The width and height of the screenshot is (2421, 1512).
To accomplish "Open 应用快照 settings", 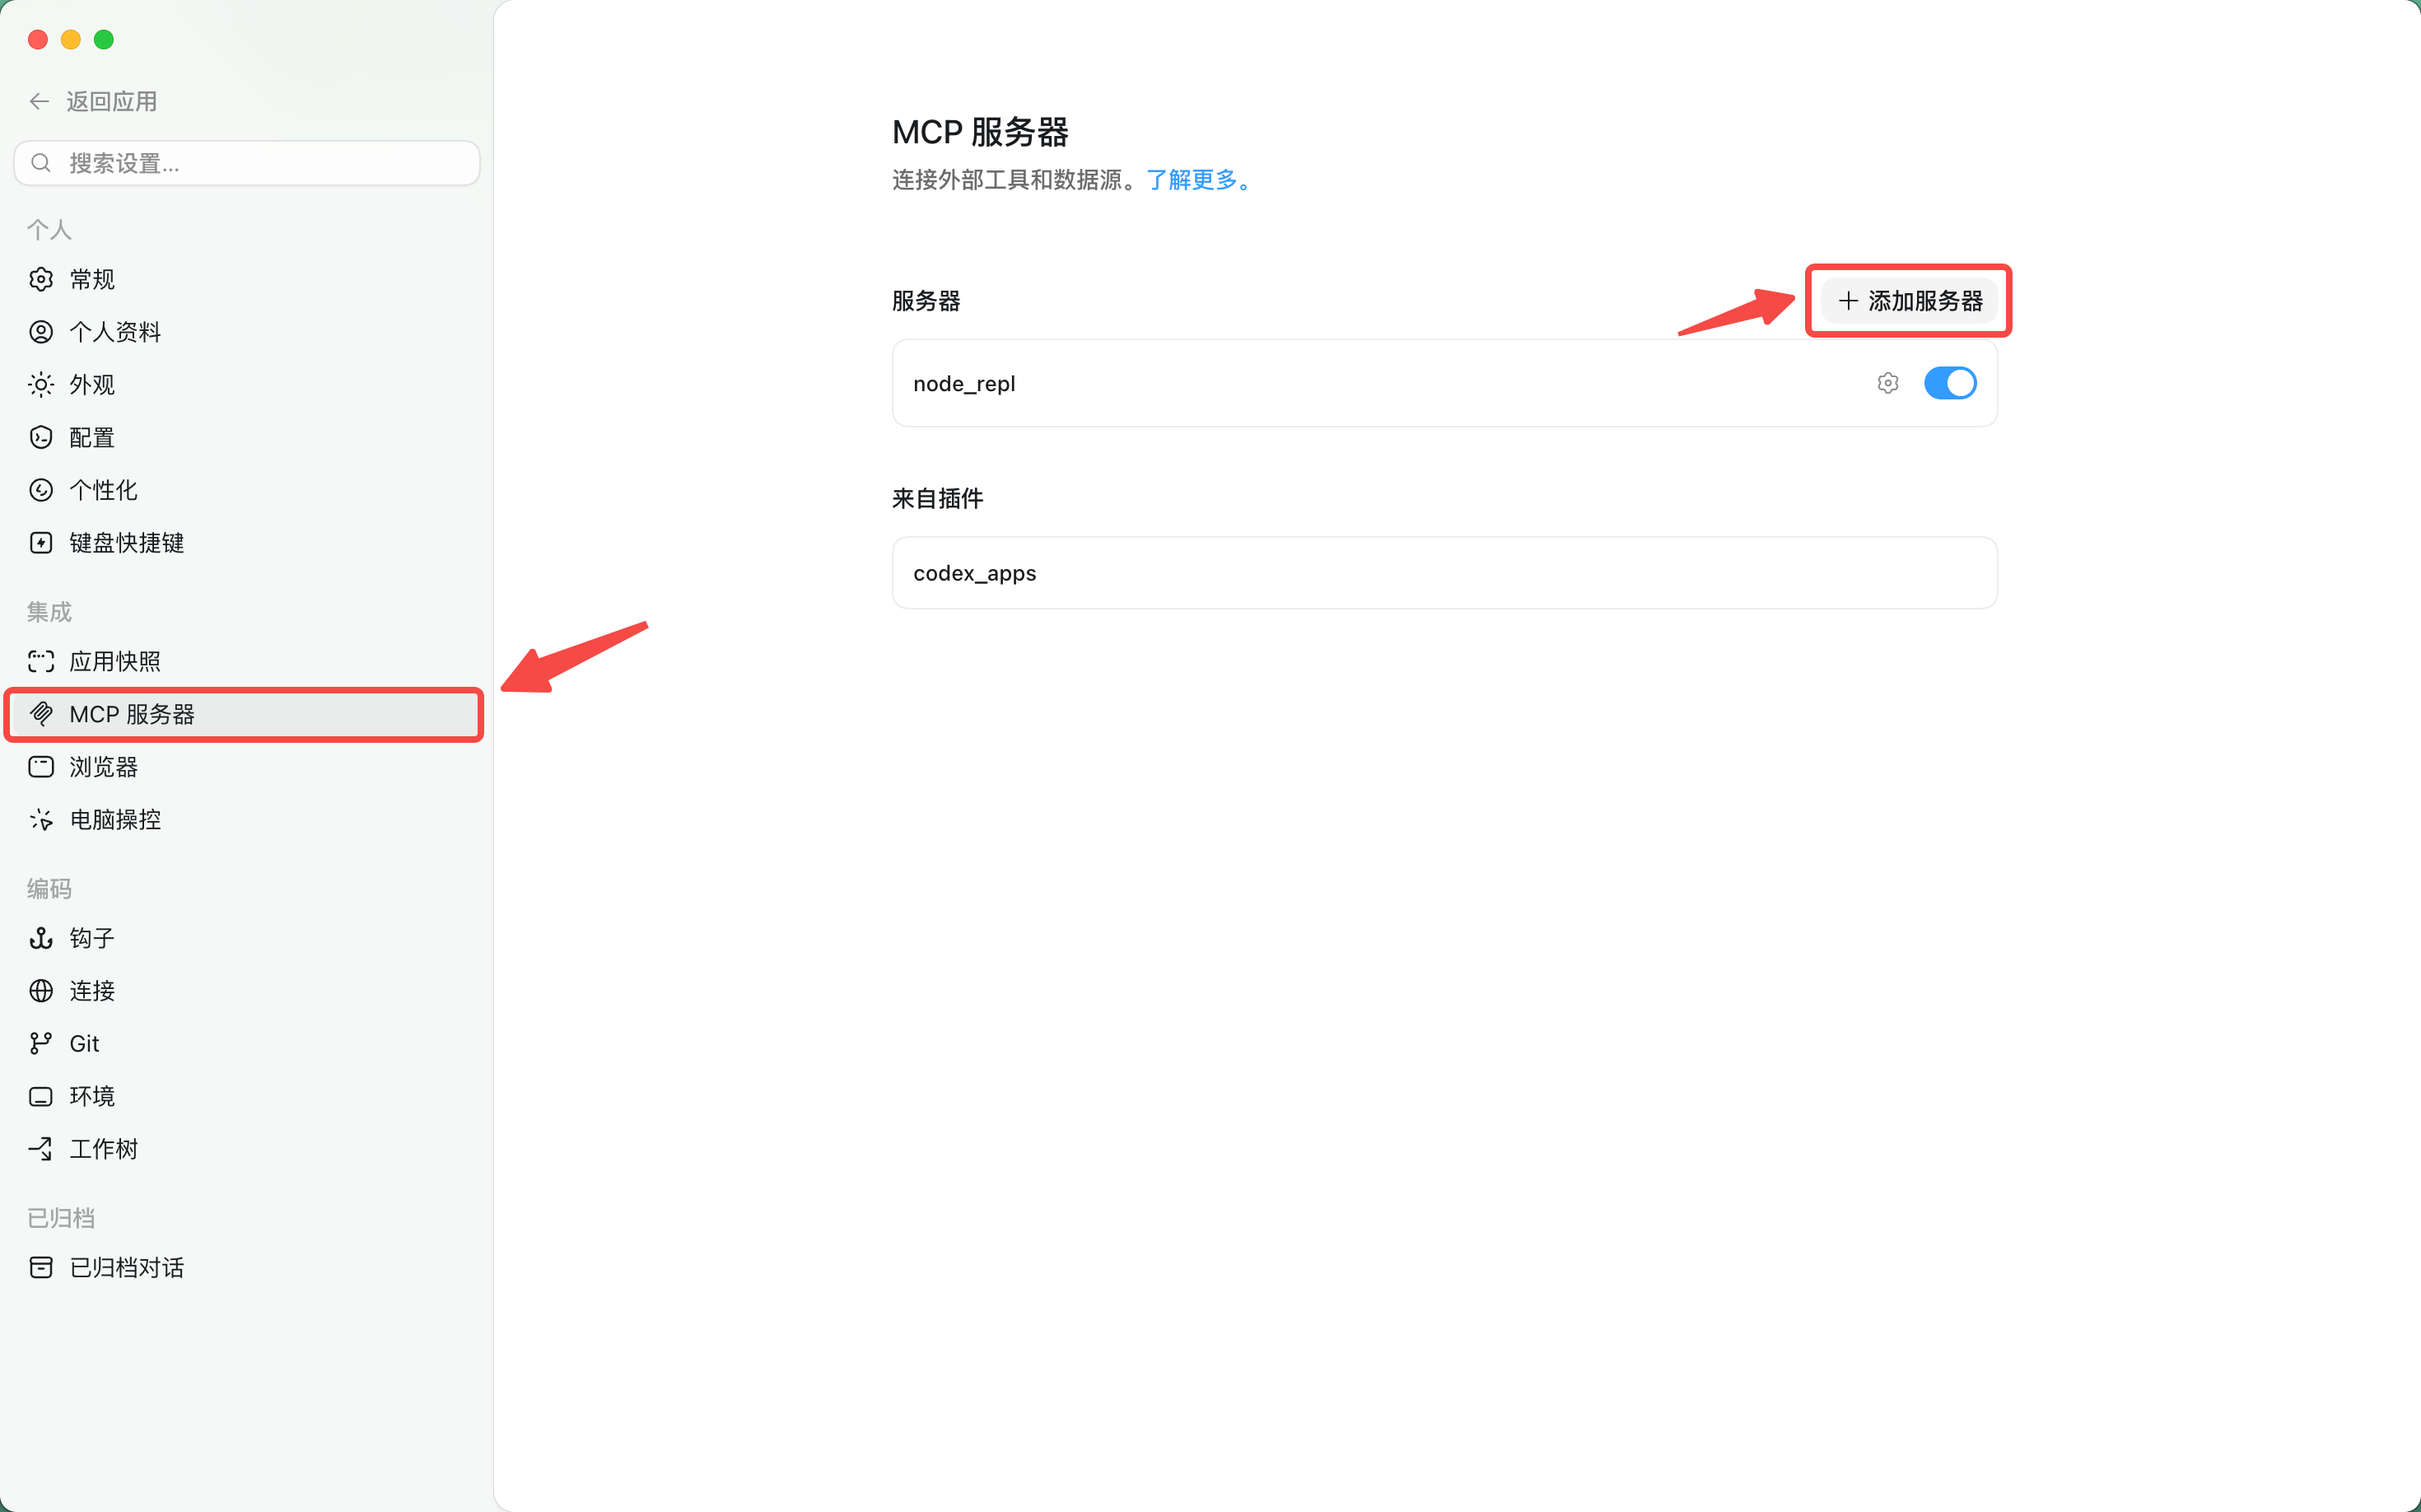I will [x=245, y=661].
